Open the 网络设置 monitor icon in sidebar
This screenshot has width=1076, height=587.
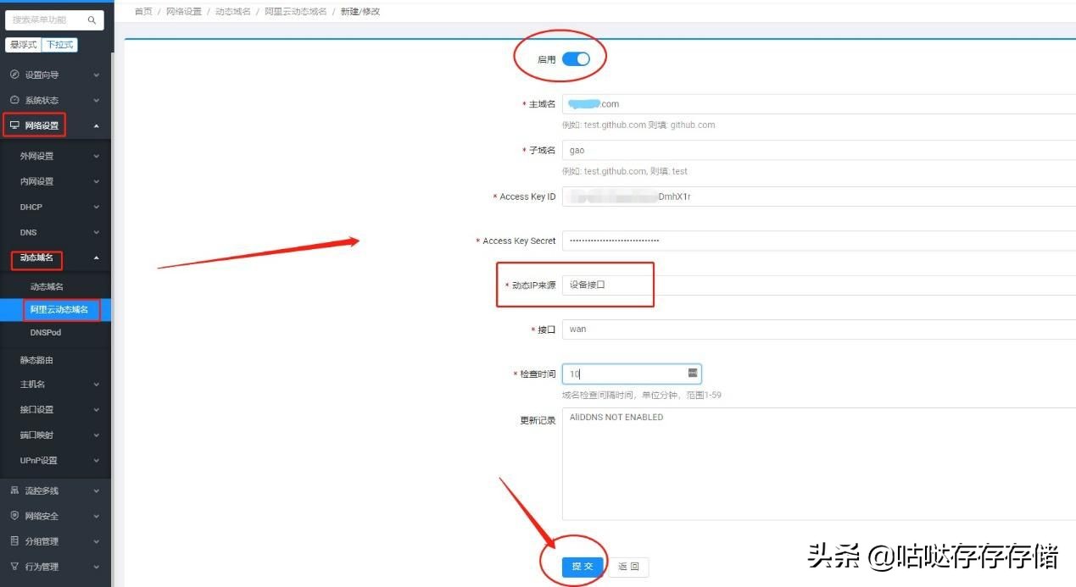(13, 125)
